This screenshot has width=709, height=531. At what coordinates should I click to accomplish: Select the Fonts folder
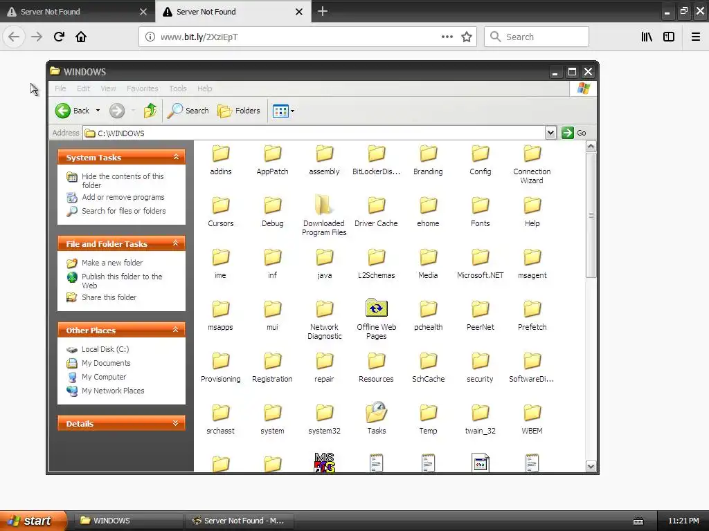[481, 205]
